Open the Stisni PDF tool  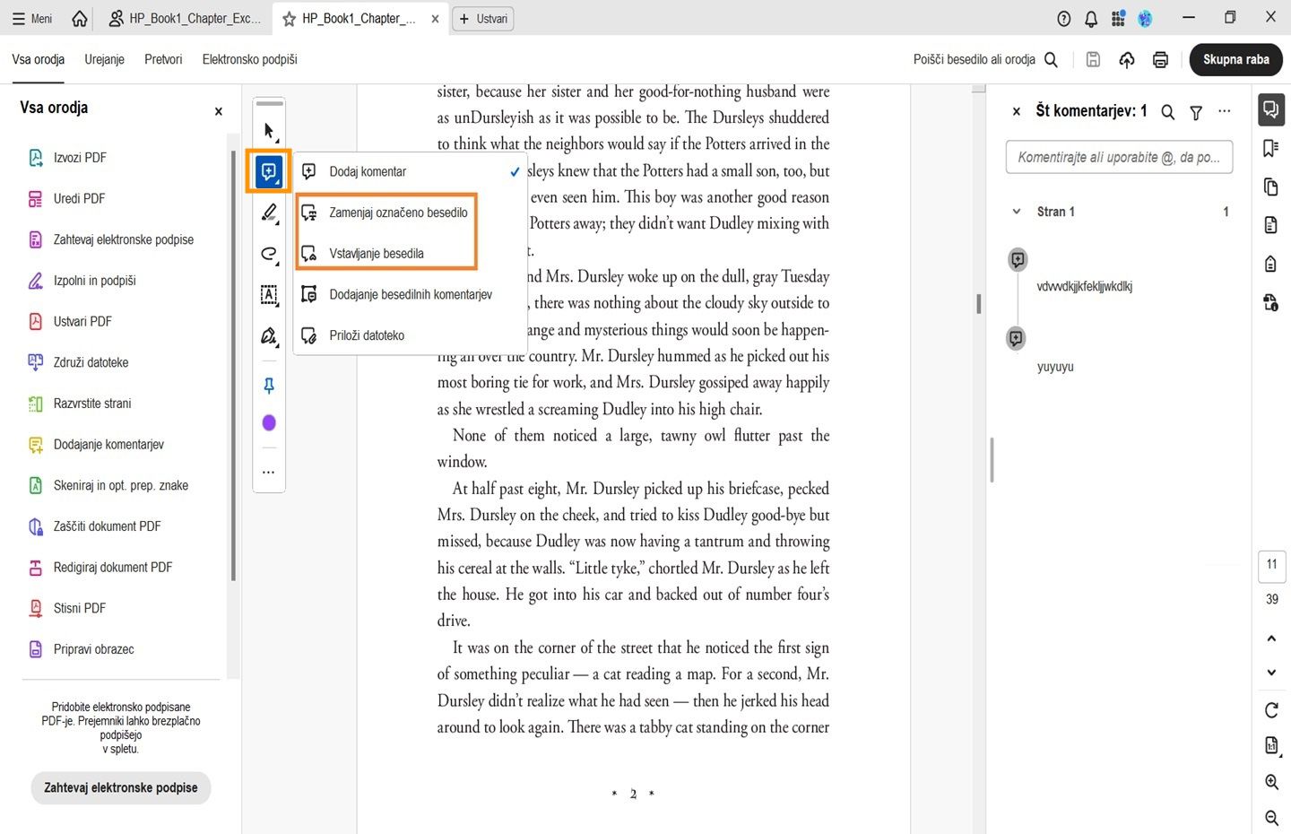point(66,608)
